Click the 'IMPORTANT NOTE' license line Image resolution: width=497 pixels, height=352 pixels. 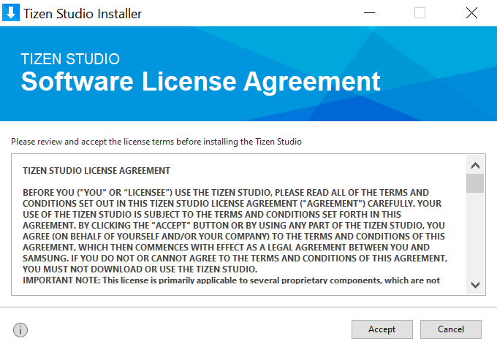[x=231, y=280]
